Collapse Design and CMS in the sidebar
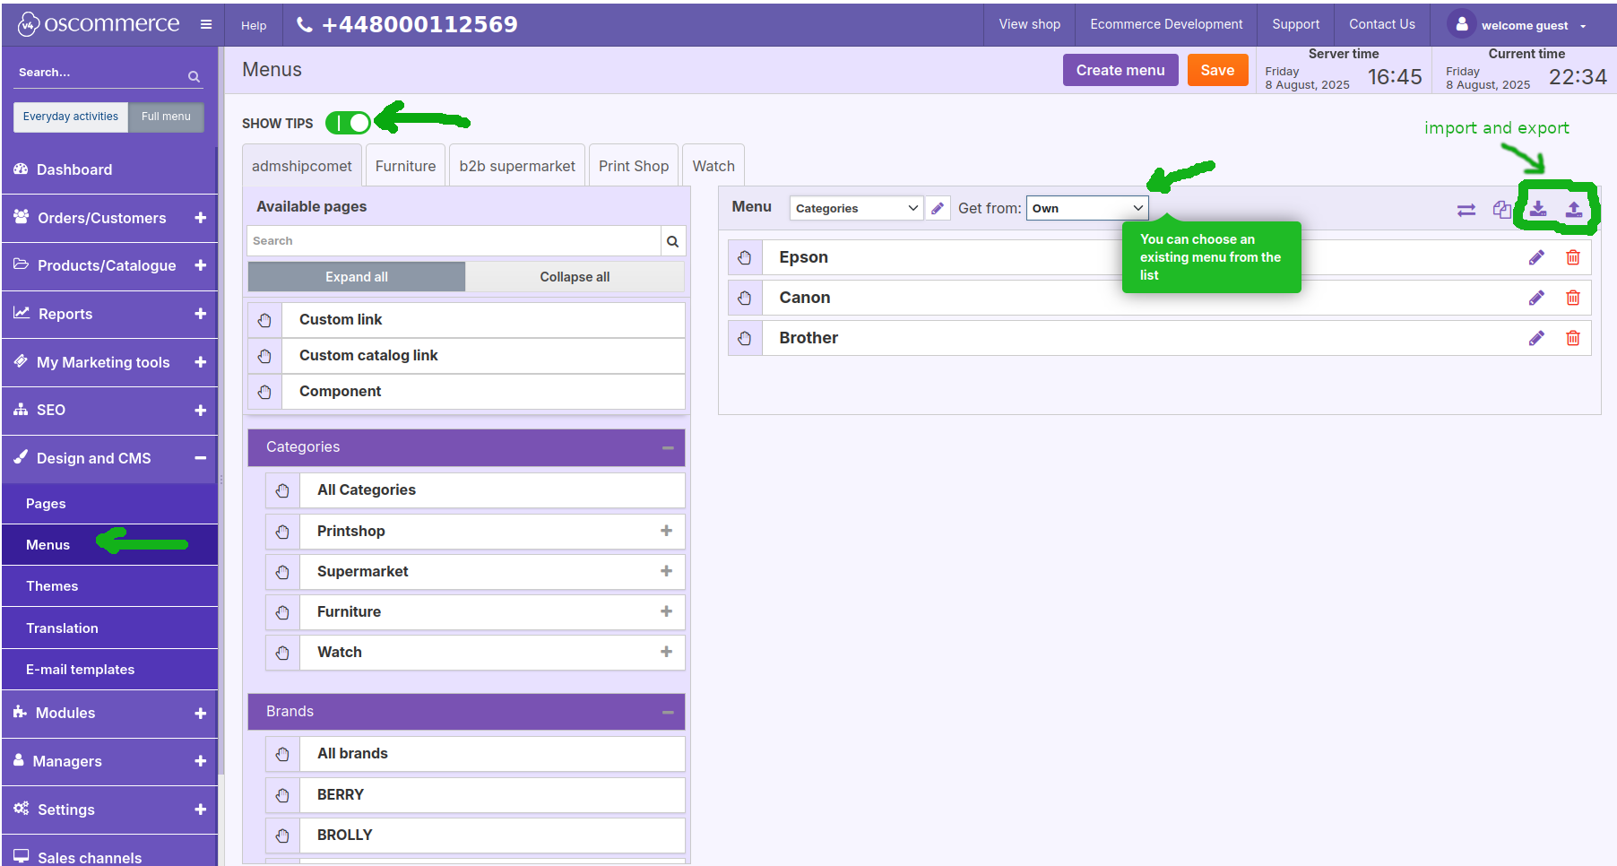Image resolution: width=1617 pixels, height=866 pixels. point(200,458)
